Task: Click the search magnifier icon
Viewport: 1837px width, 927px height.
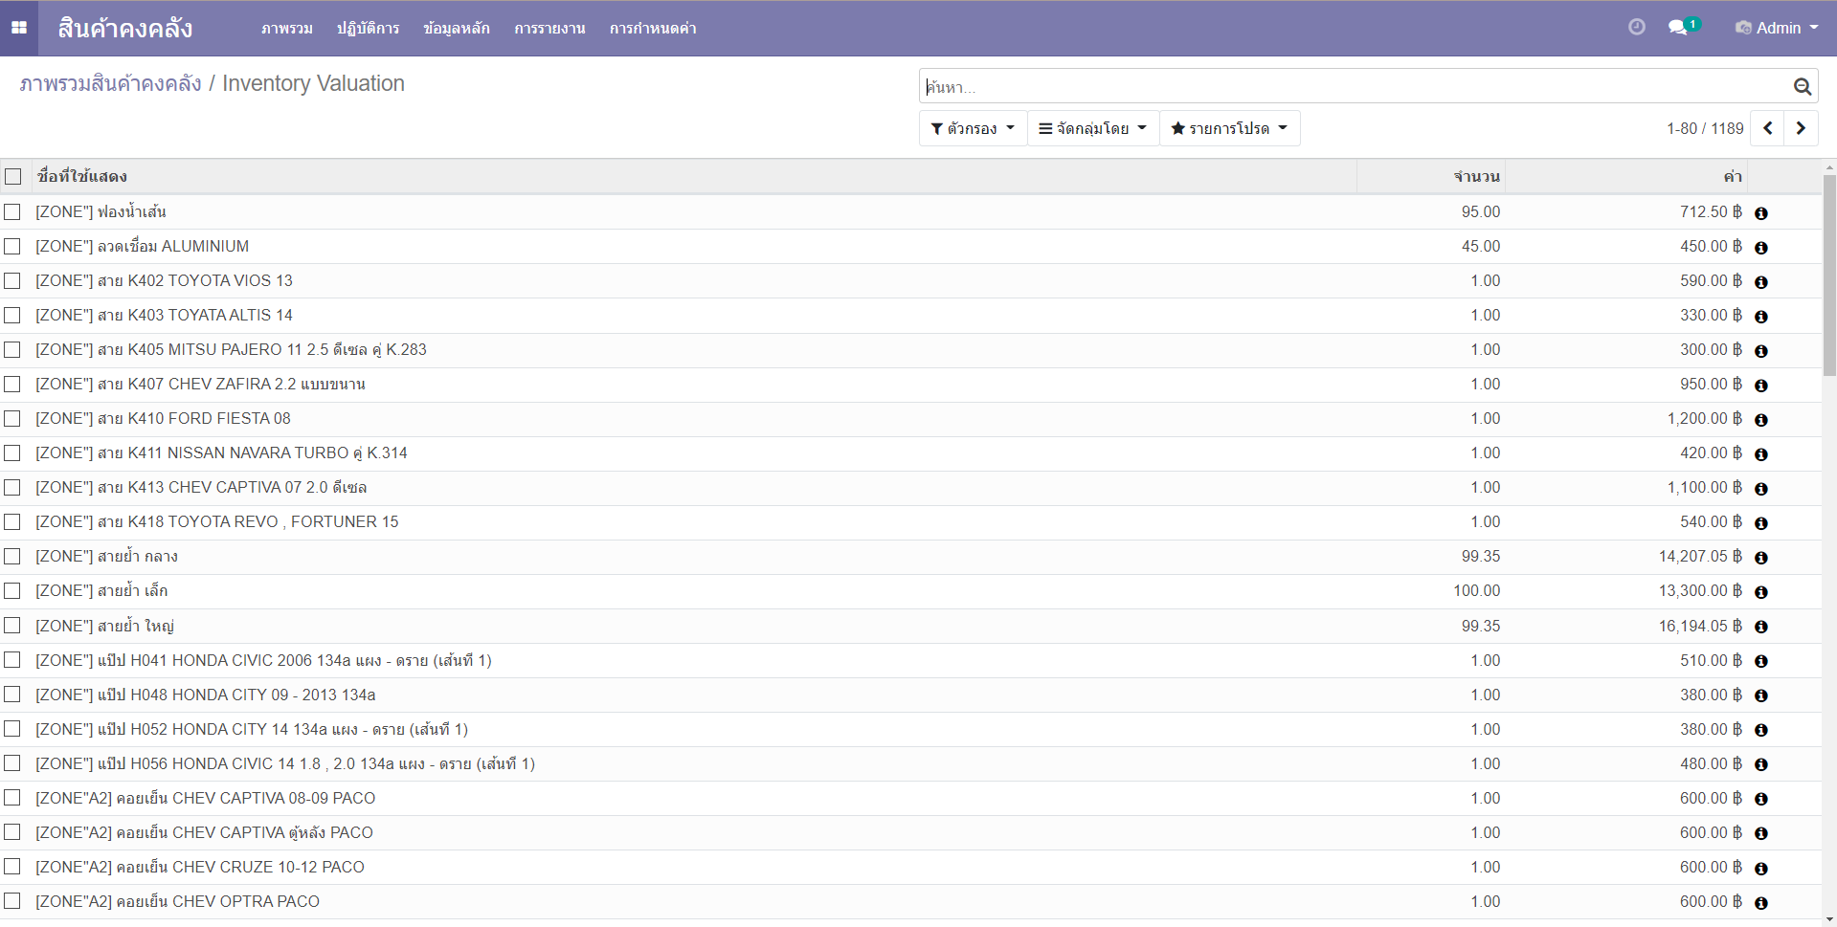Action: (x=1802, y=87)
